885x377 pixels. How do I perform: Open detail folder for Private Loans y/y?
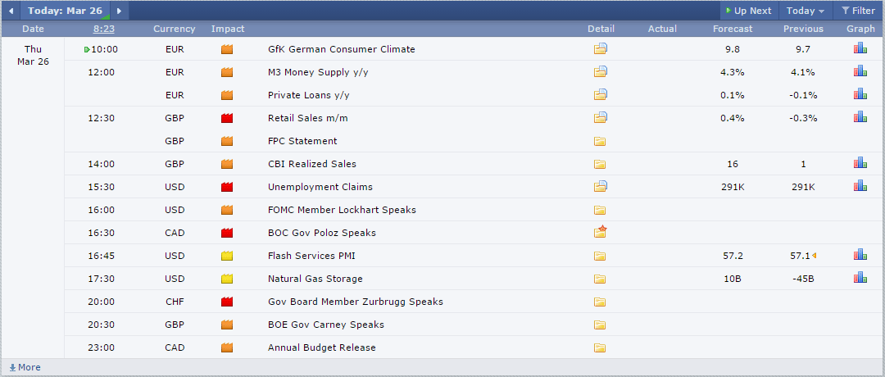[600, 95]
